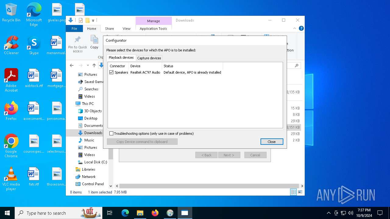Image resolution: width=390 pixels, height=219 pixels.
Task: Select aidstock.rtf desktop file
Action: coord(34,78)
